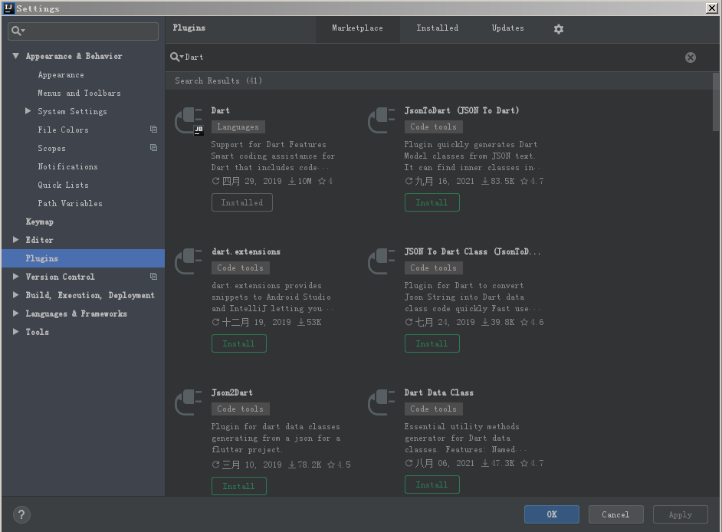Click Code tools tag on JsonToDart
The image size is (722, 532).
tap(433, 126)
